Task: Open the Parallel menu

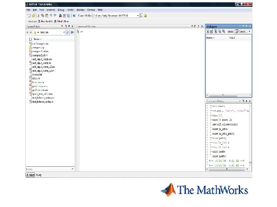Action: point(70,10)
